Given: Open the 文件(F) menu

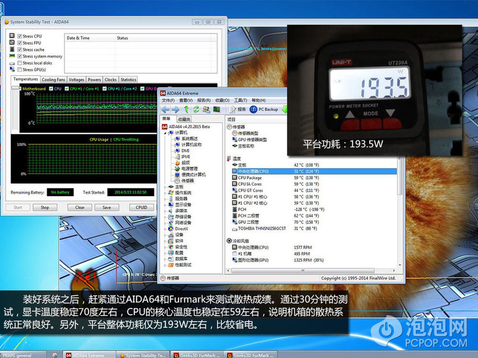Looking at the screenshot, I should 168,100.
